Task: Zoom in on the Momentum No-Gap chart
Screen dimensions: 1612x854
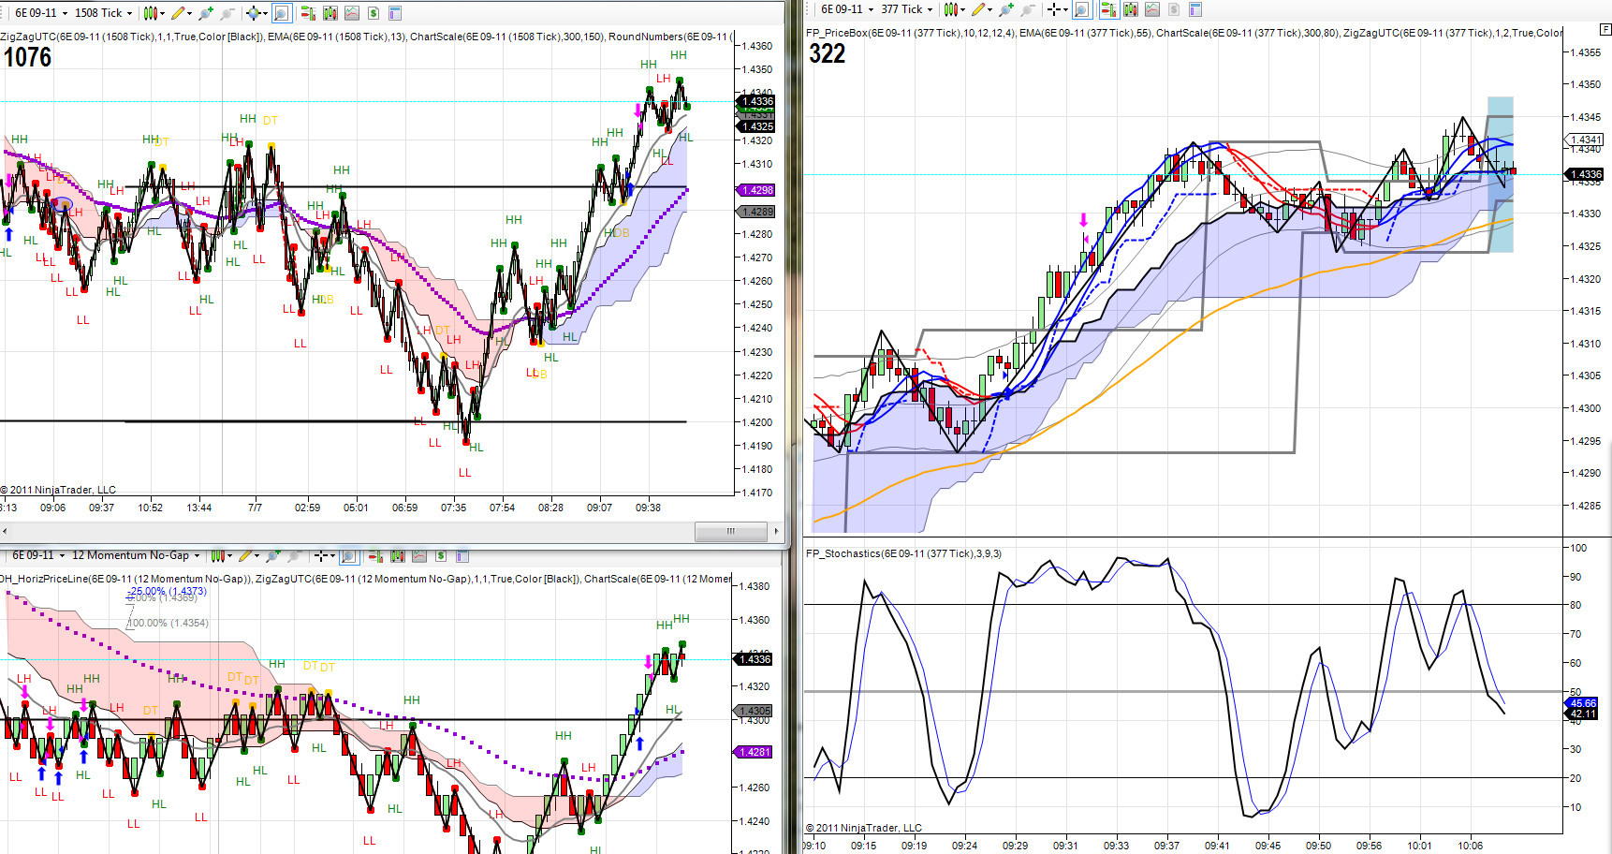Action: pos(272,555)
